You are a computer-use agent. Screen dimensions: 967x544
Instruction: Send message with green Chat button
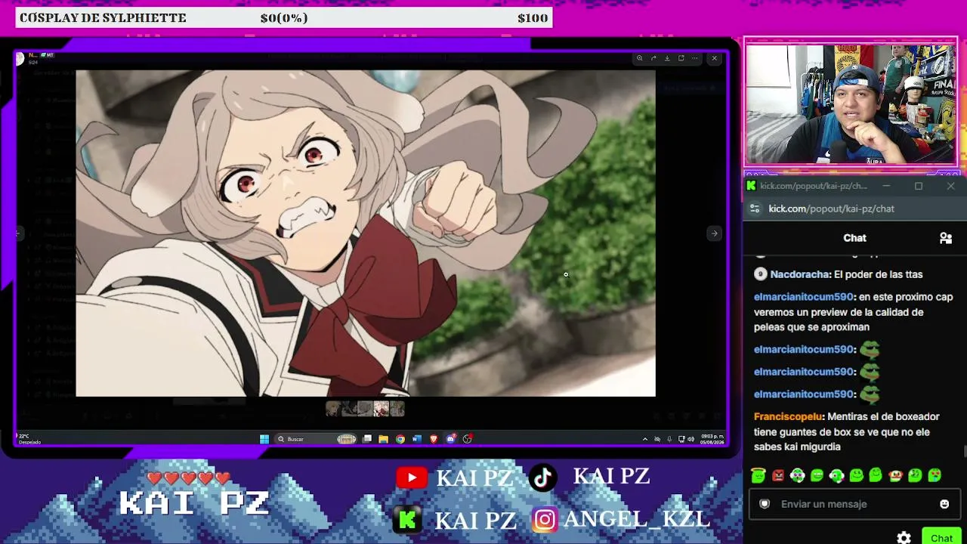(x=941, y=537)
